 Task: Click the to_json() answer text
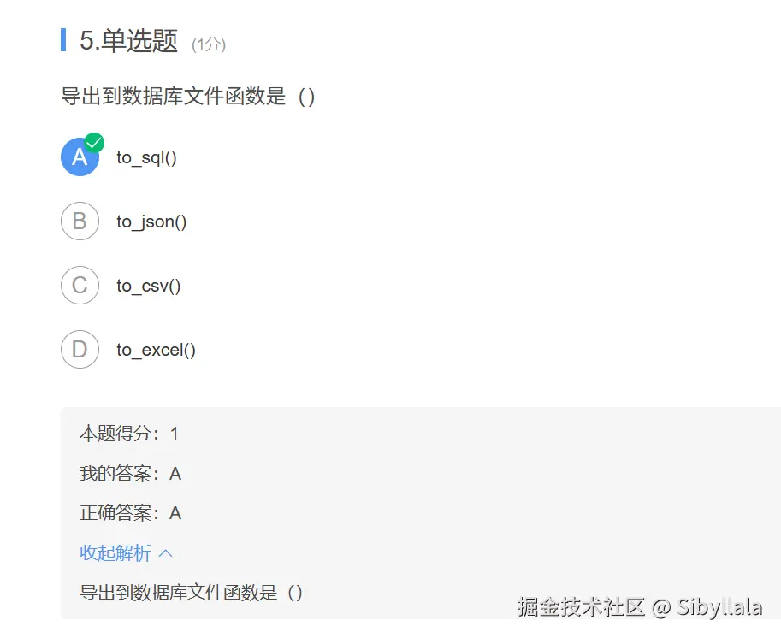pyautogui.click(x=151, y=222)
